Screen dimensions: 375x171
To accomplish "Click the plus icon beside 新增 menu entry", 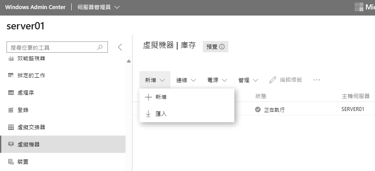I will pos(148,97).
